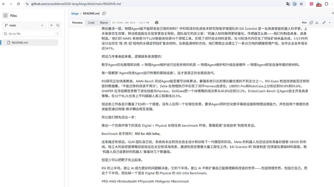Click the line '所以我们想先迈出一步：'
This screenshot has width=334, height=187.
point(119,117)
